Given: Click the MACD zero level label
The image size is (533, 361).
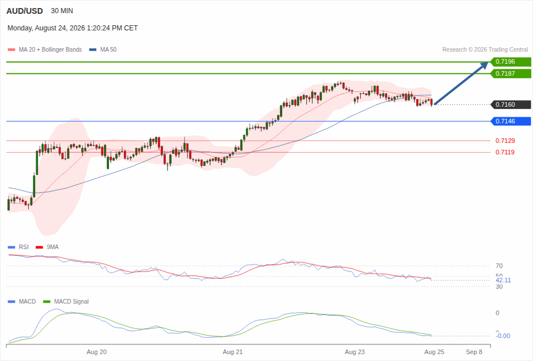Looking at the screenshot, I should pos(497,313).
